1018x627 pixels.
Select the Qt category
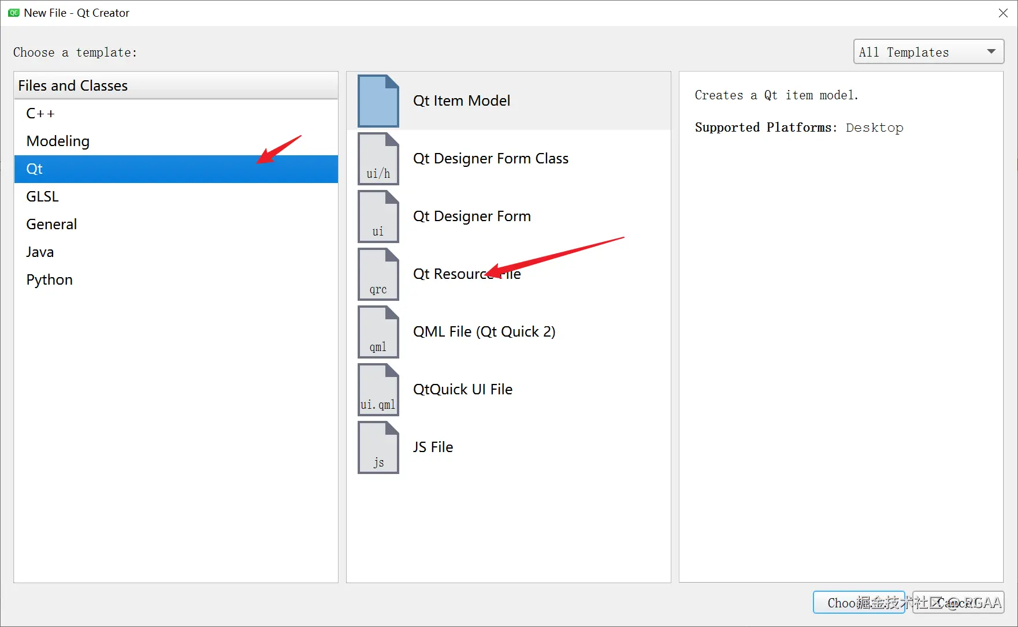(176, 169)
